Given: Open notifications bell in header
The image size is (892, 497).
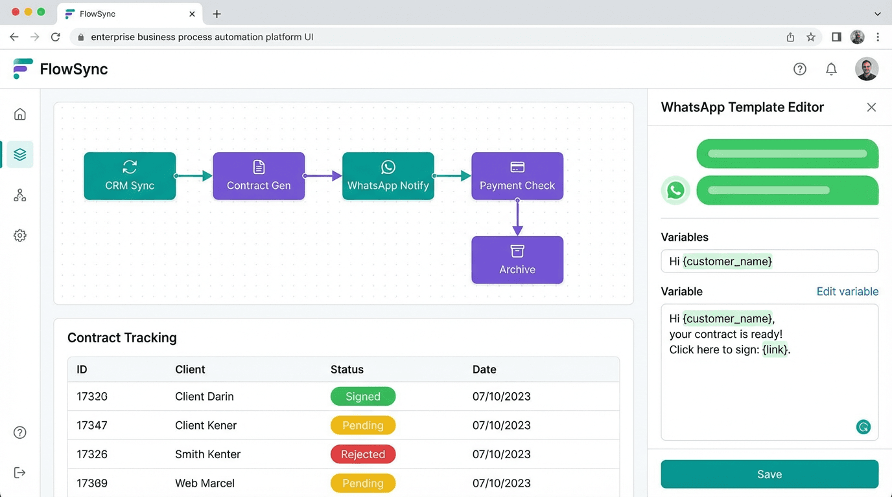Looking at the screenshot, I should tap(831, 69).
